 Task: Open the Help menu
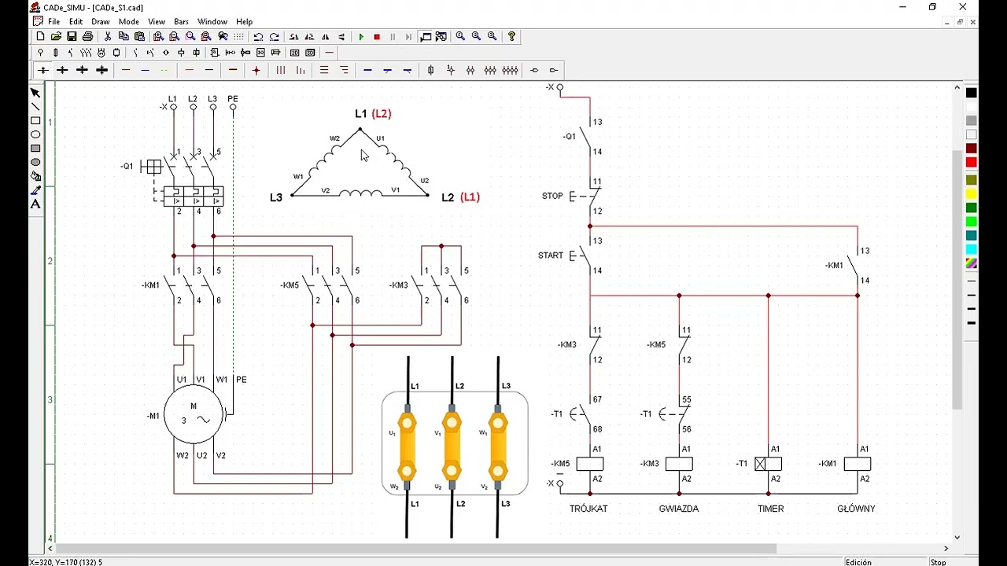245,22
